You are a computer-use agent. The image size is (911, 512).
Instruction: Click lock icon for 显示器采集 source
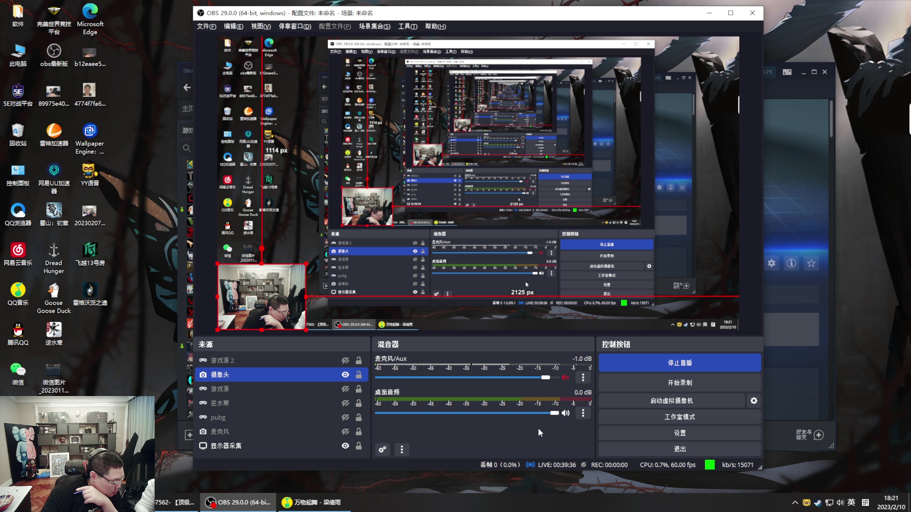[x=359, y=446]
